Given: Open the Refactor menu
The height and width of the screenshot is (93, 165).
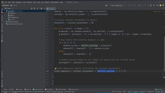Looking at the screenshot, I should click(30, 2).
